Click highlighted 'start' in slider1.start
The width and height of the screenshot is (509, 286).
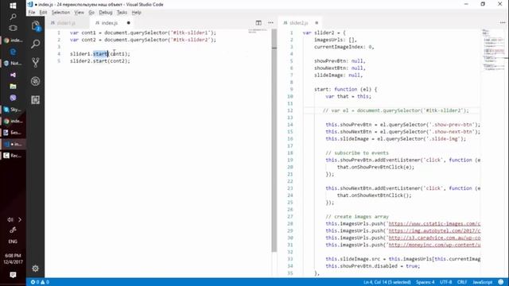tap(100, 54)
